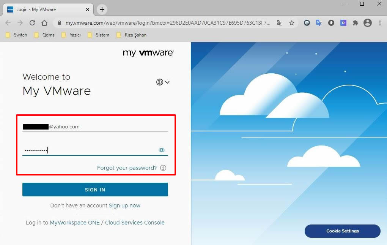Click the info icon beside Forgot password
This screenshot has height=245, width=387.
tap(163, 168)
